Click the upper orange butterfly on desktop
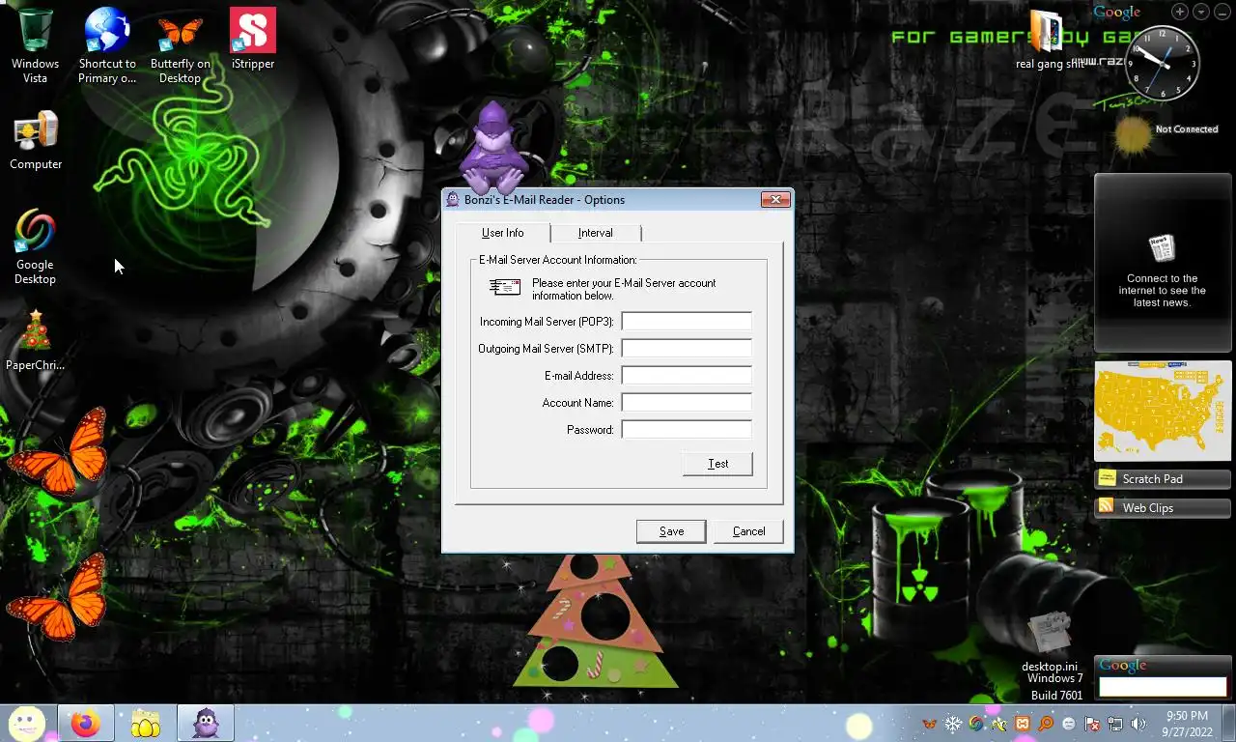 [x=60, y=452]
